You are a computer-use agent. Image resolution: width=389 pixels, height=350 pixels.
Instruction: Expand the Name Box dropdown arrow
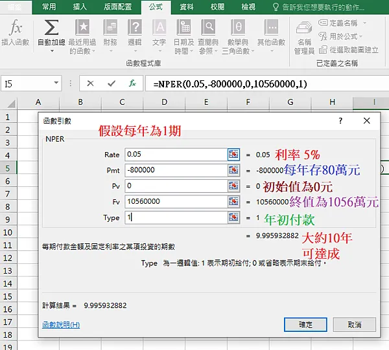pyautogui.click(x=56, y=83)
